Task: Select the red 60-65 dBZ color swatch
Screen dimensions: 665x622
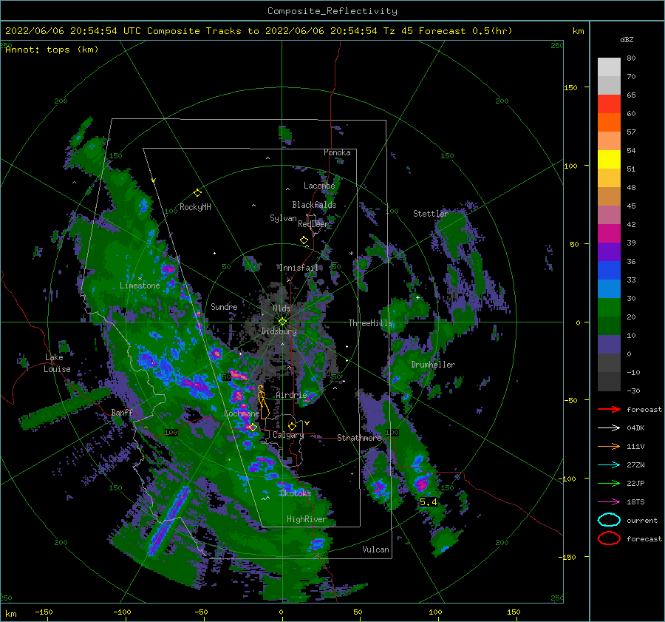Action: point(609,104)
